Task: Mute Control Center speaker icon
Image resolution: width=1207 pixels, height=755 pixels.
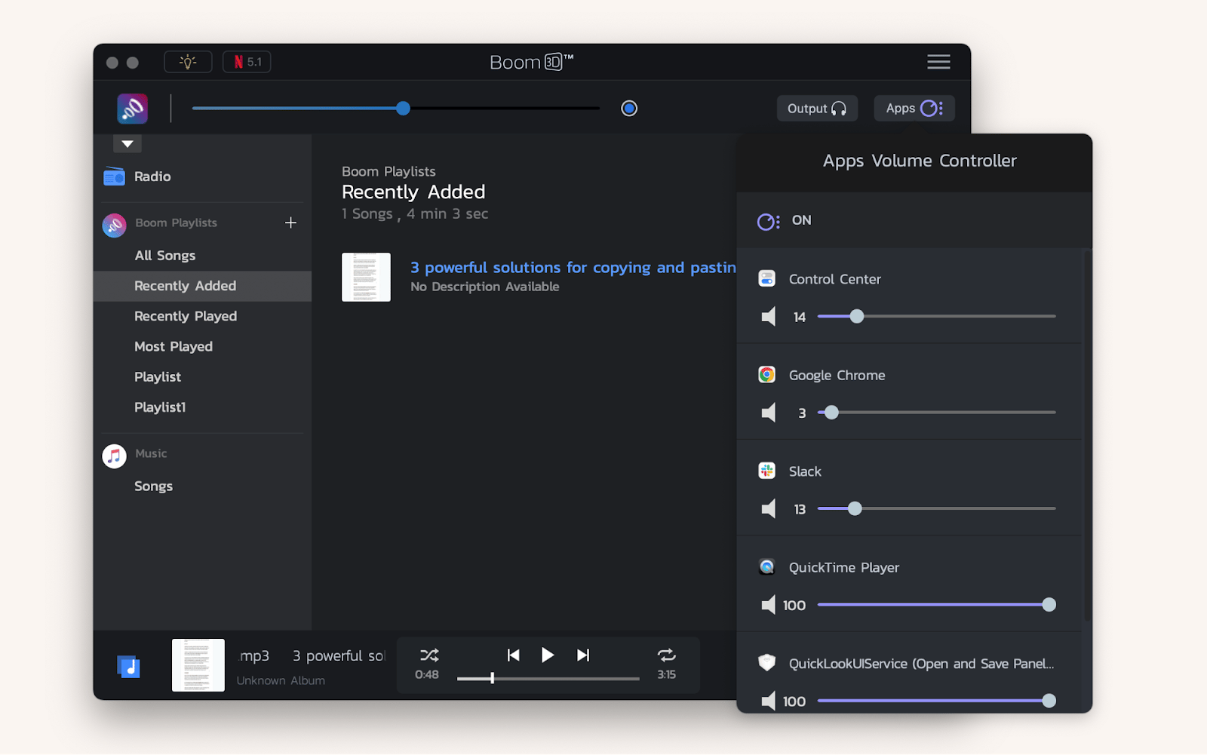Action: click(x=768, y=317)
